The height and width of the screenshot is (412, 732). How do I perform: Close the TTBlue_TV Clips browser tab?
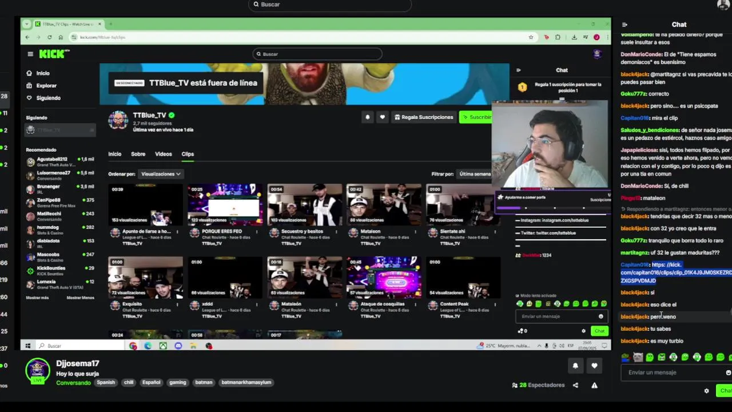click(x=100, y=24)
